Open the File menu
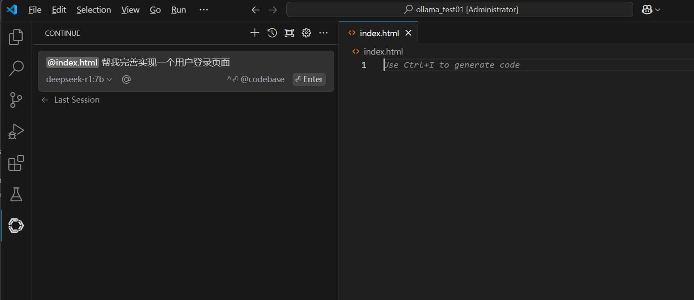The image size is (694, 300). [35, 10]
